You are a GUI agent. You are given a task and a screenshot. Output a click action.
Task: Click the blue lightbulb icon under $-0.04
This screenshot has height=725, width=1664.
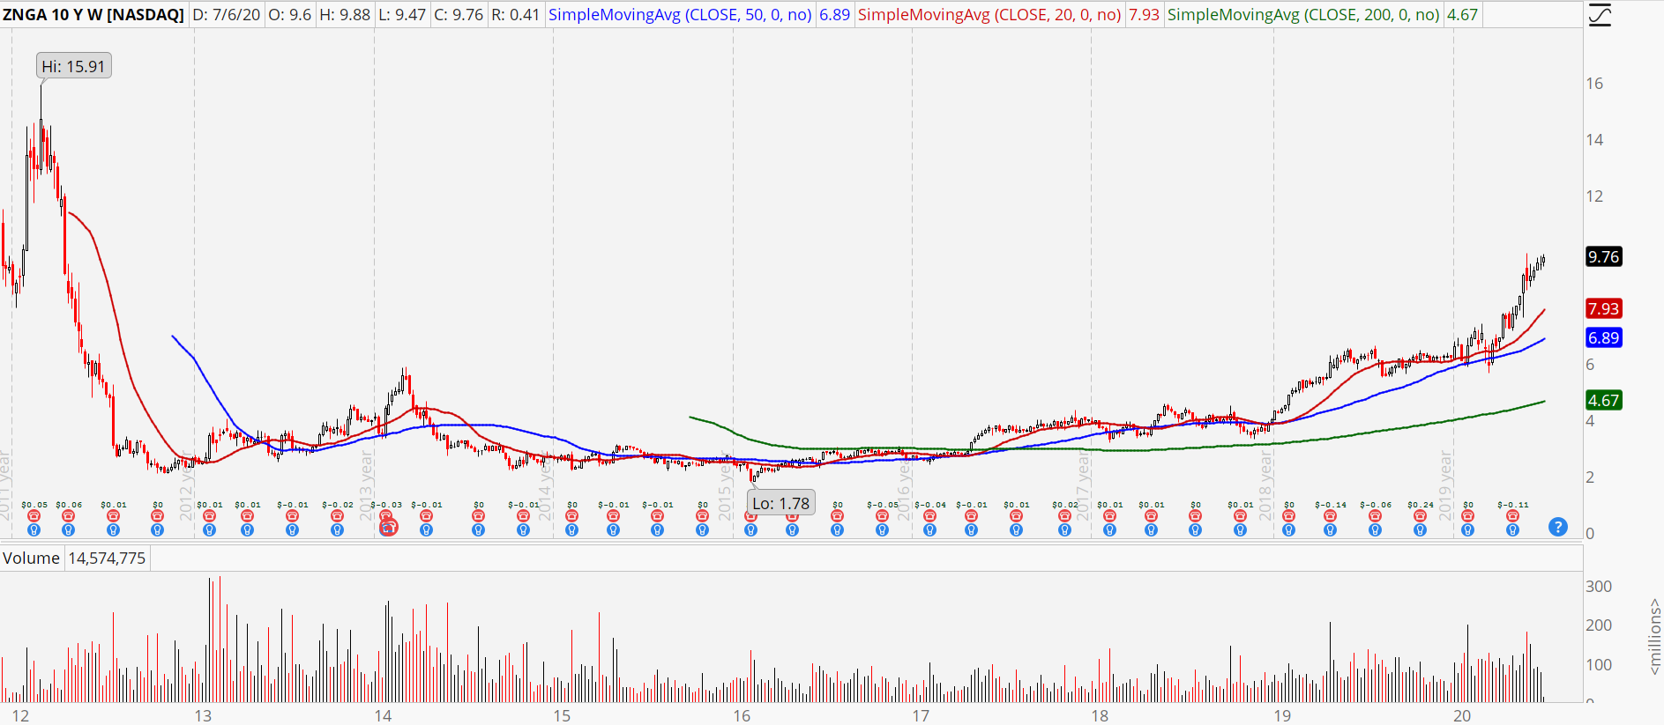click(929, 529)
